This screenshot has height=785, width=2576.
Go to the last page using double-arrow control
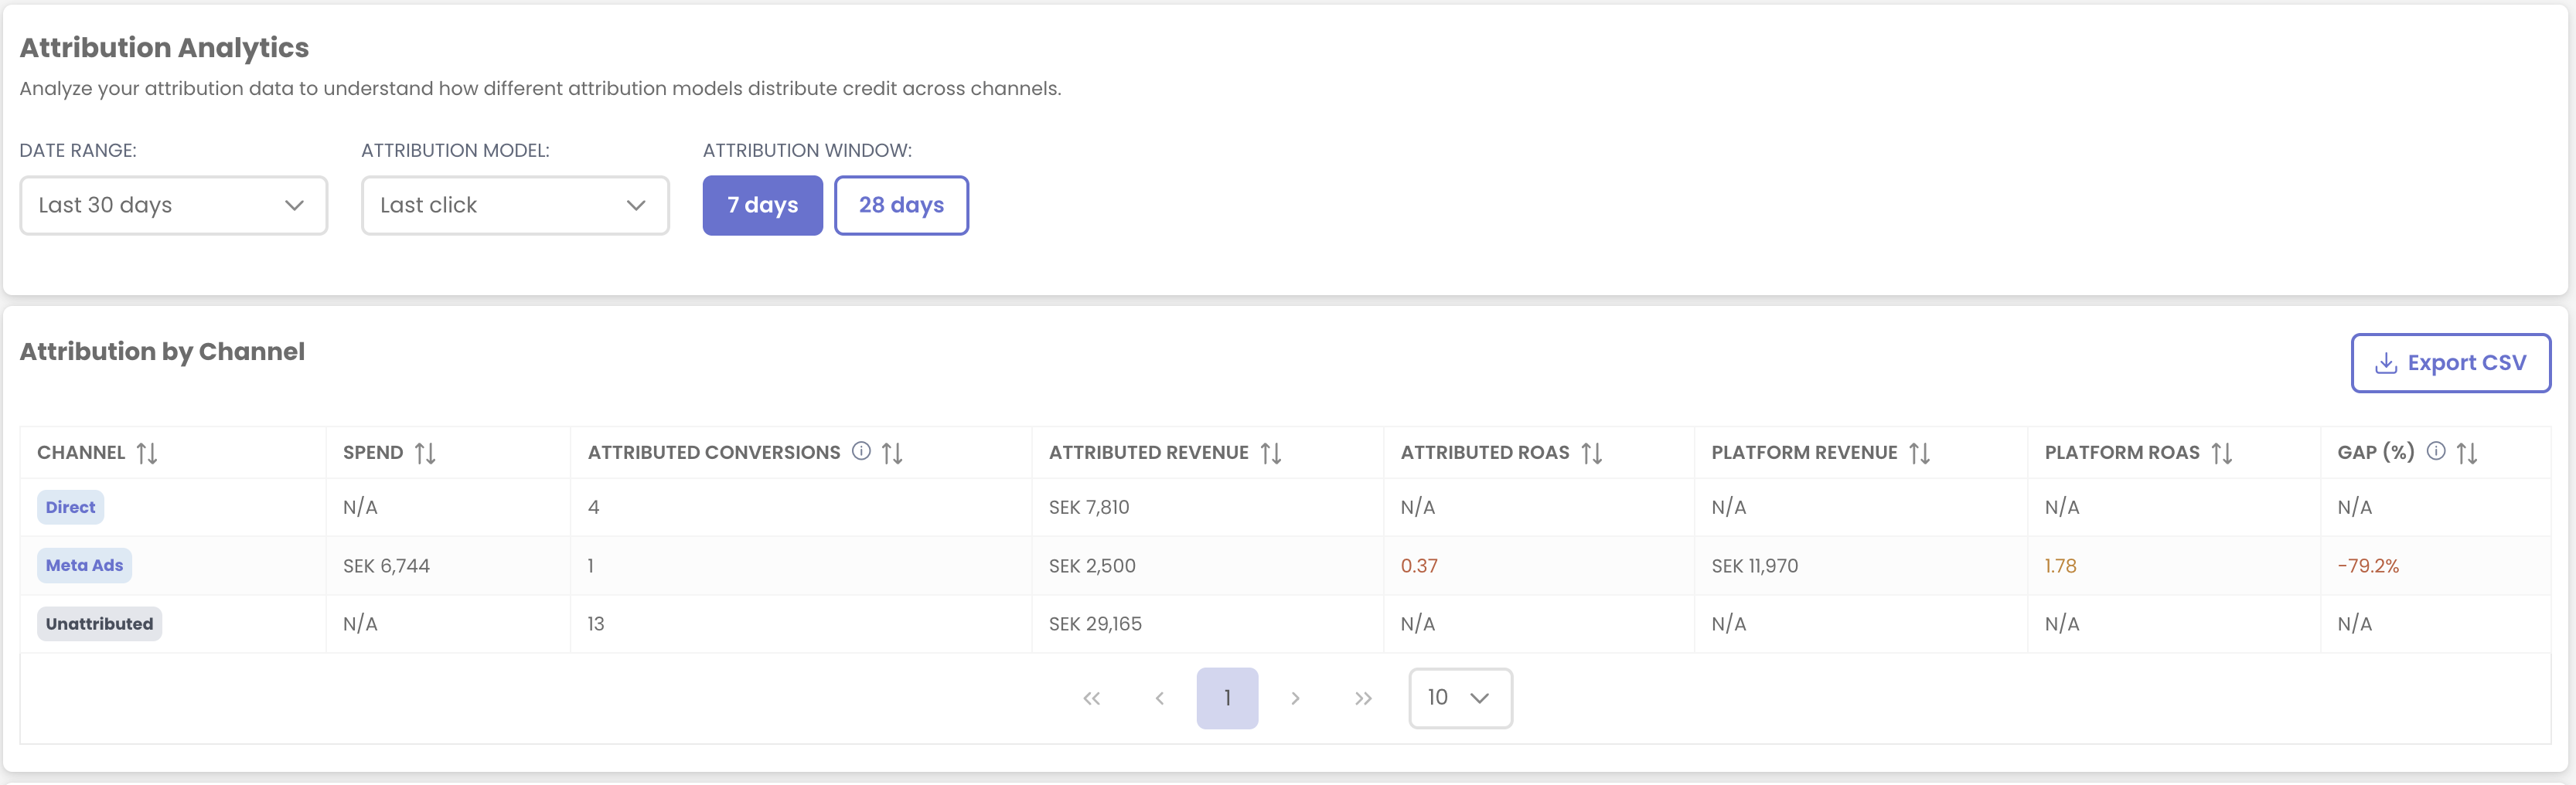pyautogui.click(x=1362, y=698)
